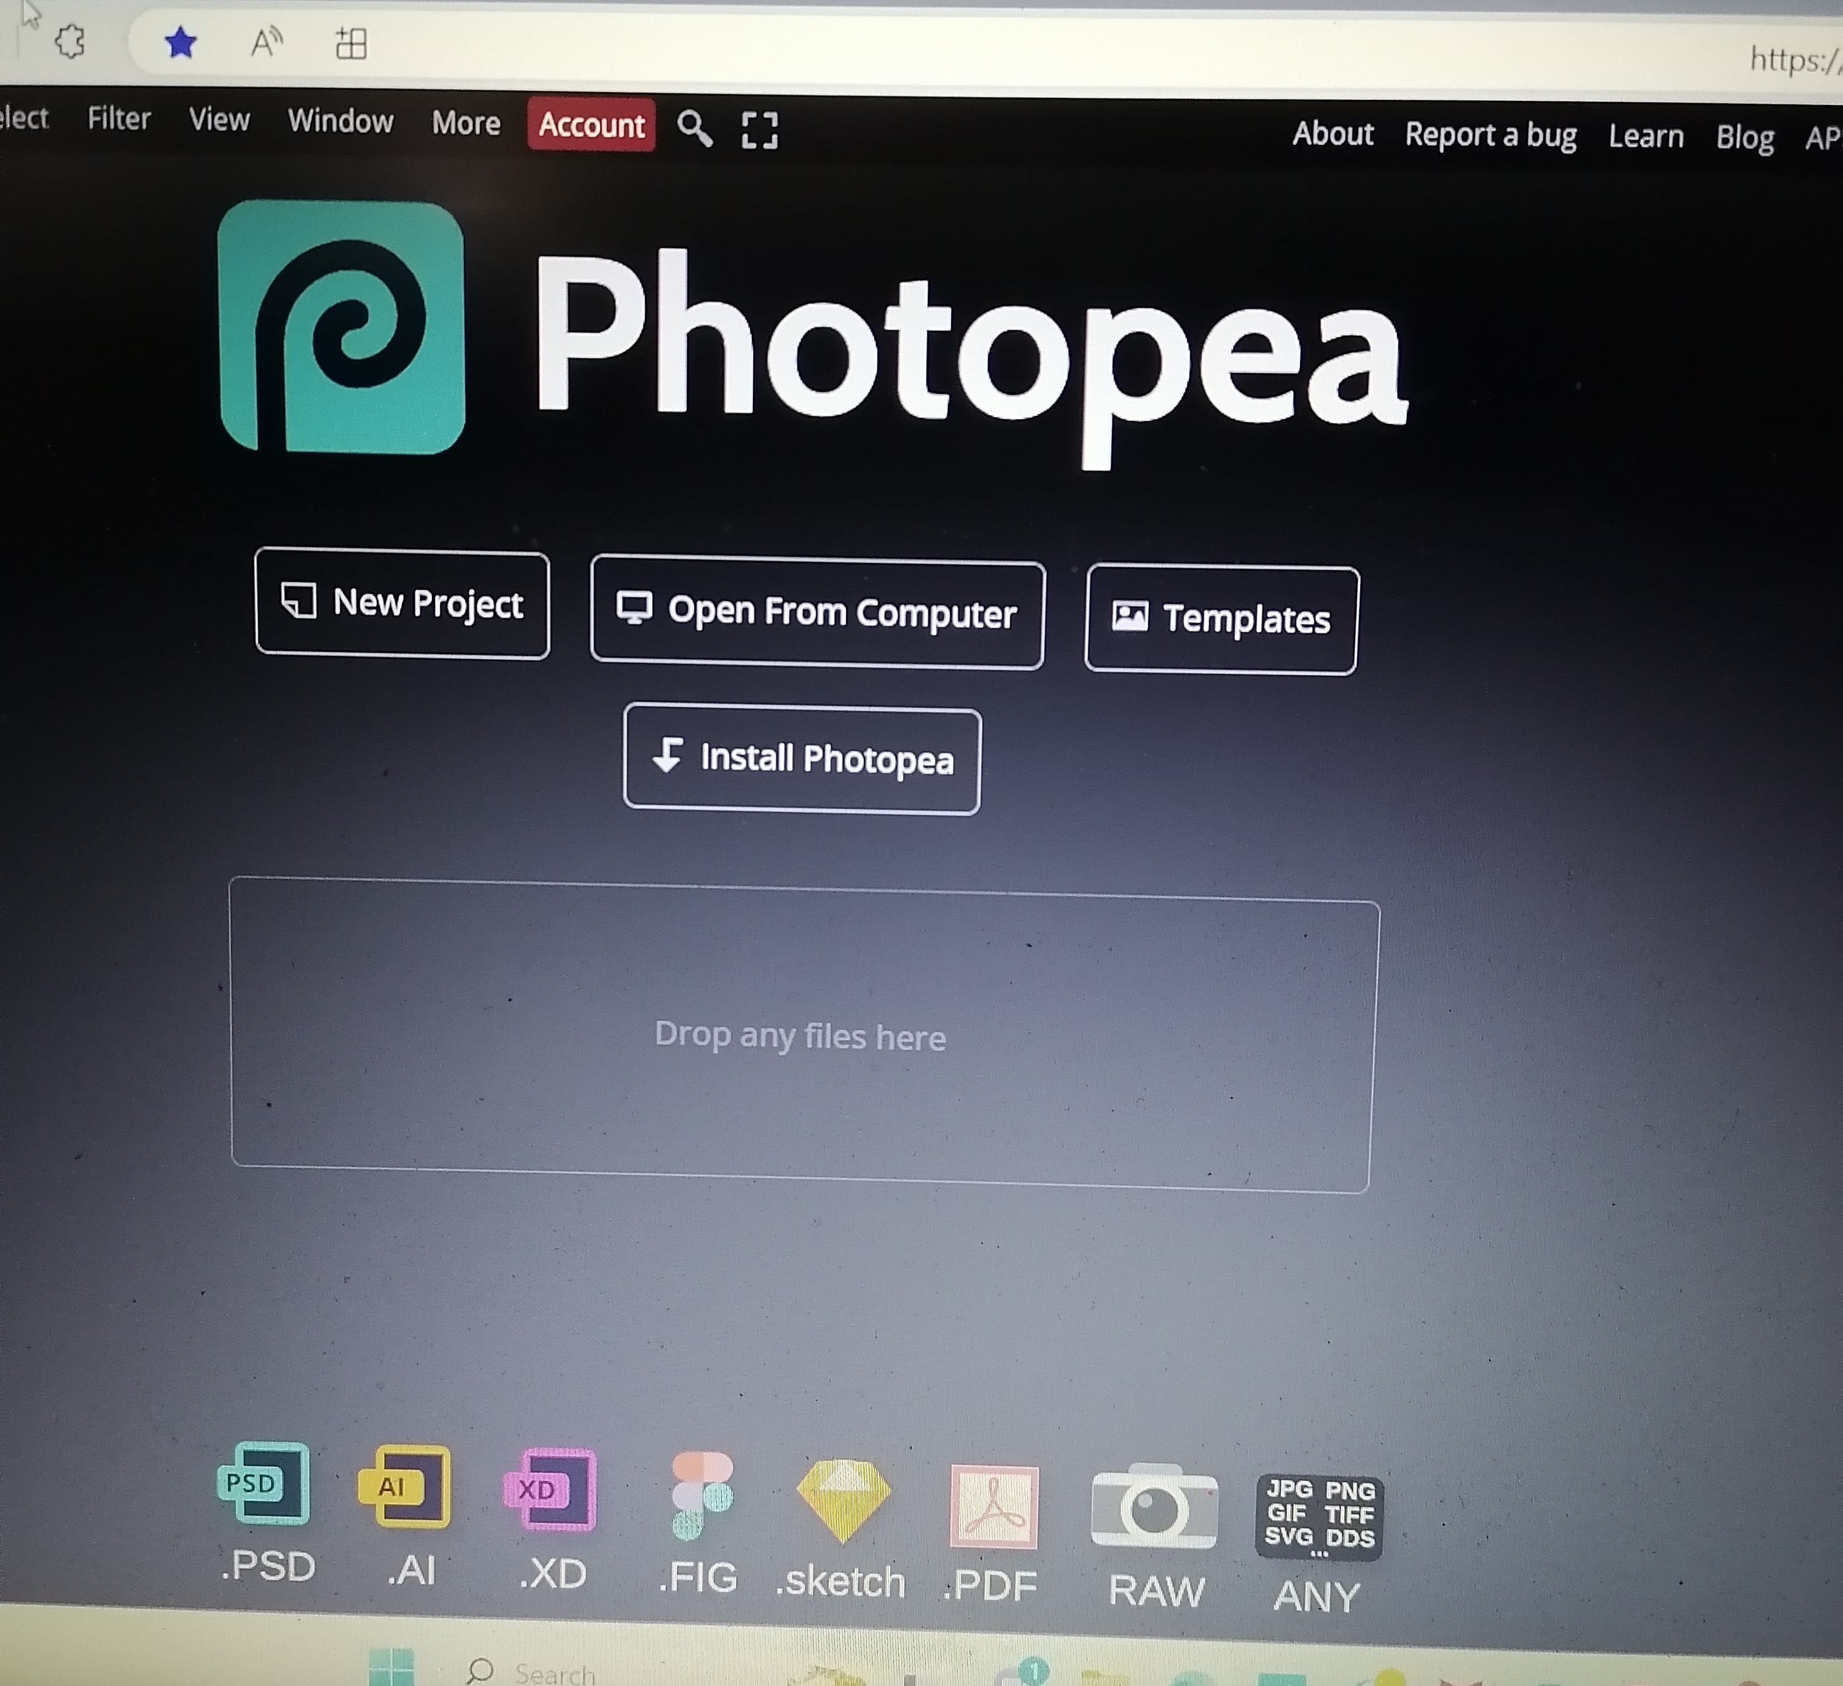Click browser extensions puzzle icon

pos(69,41)
